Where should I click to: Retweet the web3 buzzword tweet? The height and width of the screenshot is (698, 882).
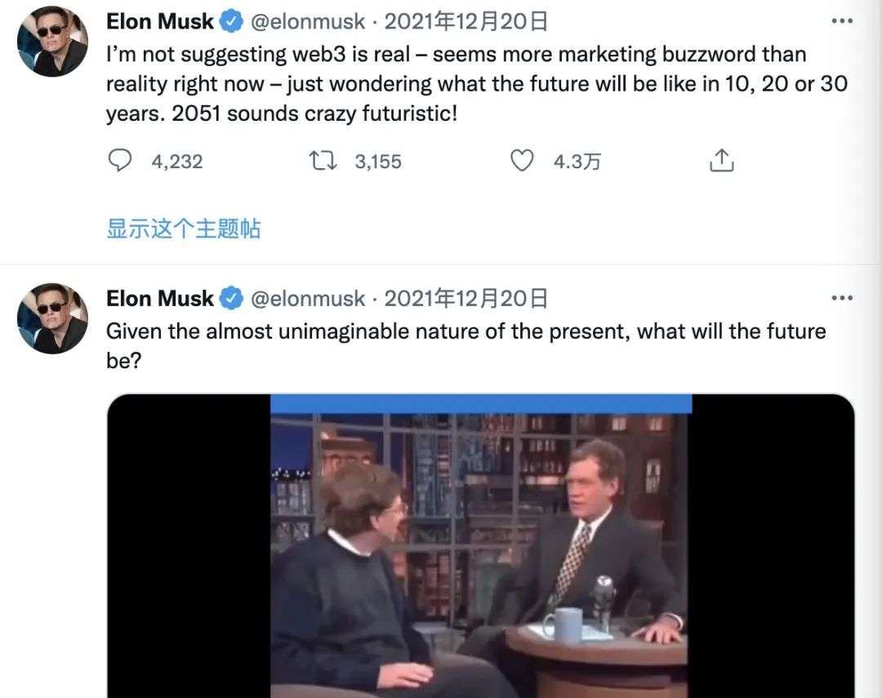(323, 161)
